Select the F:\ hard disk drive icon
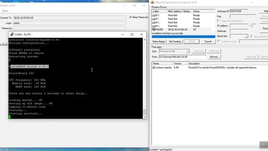The image size is (268, 151). coord(154,19)
